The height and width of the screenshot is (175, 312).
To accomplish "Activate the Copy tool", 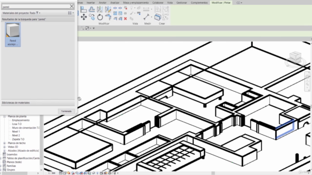I will 92,17.
